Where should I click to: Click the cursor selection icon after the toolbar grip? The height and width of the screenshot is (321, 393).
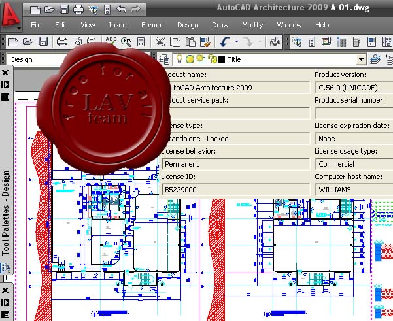tap(297, 42)
